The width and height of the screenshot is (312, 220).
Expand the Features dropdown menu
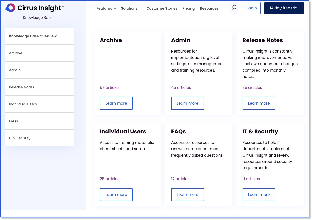tap(106, 8)
